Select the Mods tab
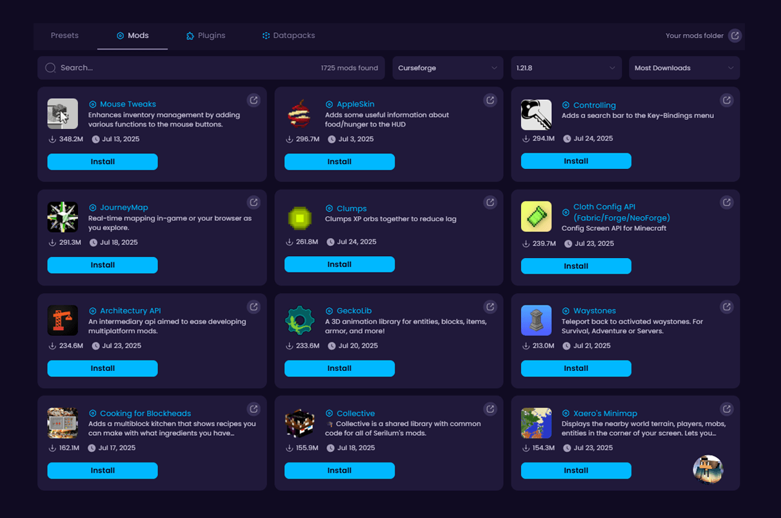The height and width of the screenshot is (518, 781). click(132, 35)
